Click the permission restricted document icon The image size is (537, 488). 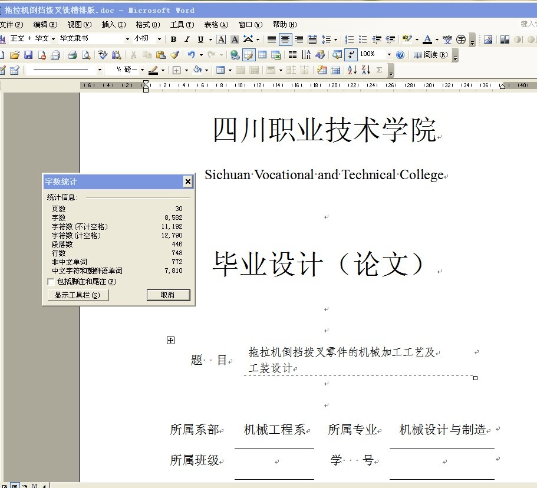(42, 55)
